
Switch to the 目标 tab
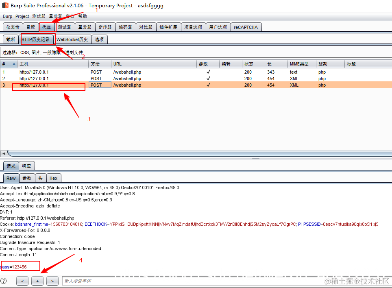point(31,27)
